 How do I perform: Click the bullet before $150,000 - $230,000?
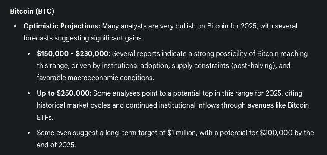point(29,54)
